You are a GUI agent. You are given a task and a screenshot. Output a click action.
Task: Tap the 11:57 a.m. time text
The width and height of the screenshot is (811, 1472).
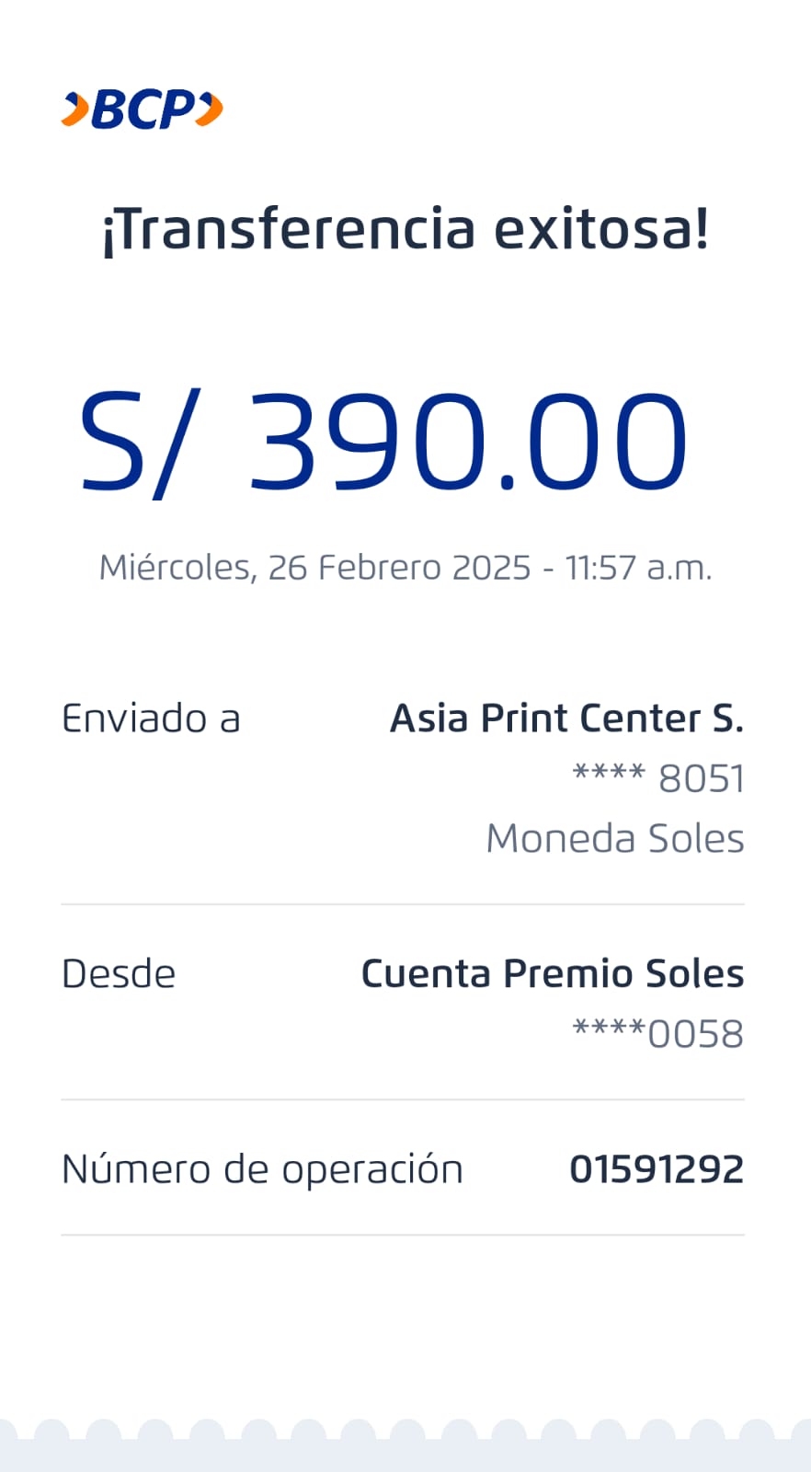638,568
